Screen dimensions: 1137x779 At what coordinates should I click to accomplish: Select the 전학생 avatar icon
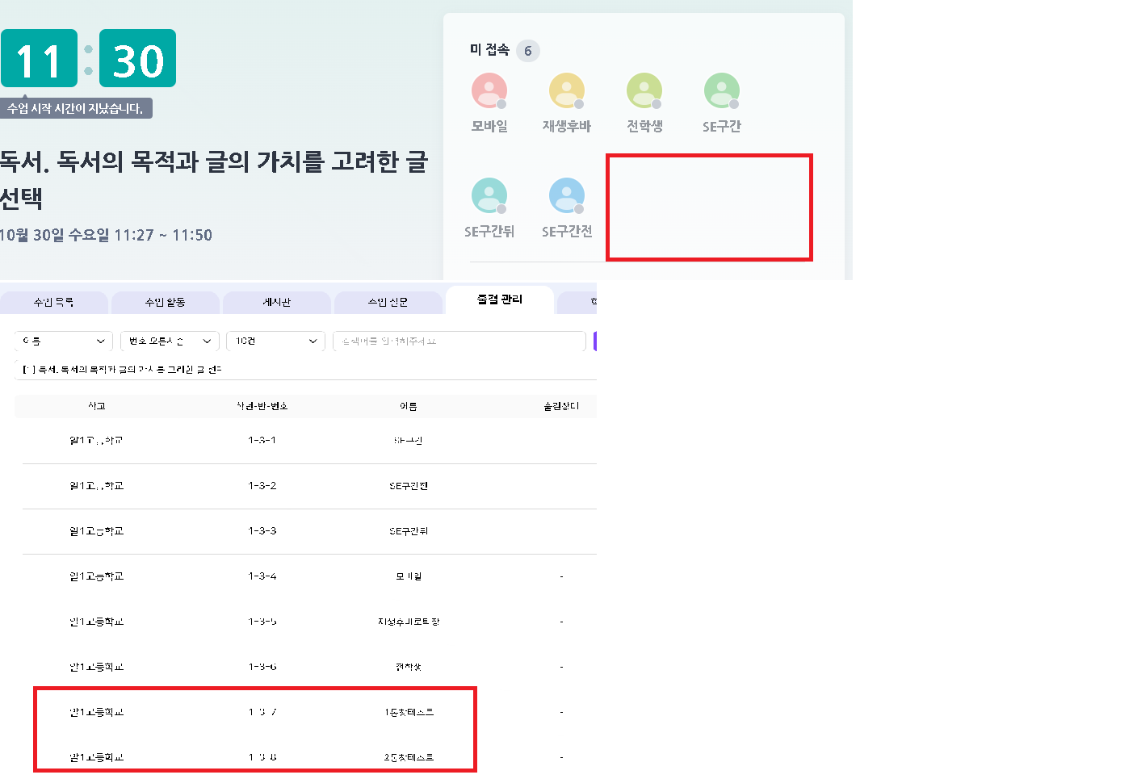tap(644, 90)
